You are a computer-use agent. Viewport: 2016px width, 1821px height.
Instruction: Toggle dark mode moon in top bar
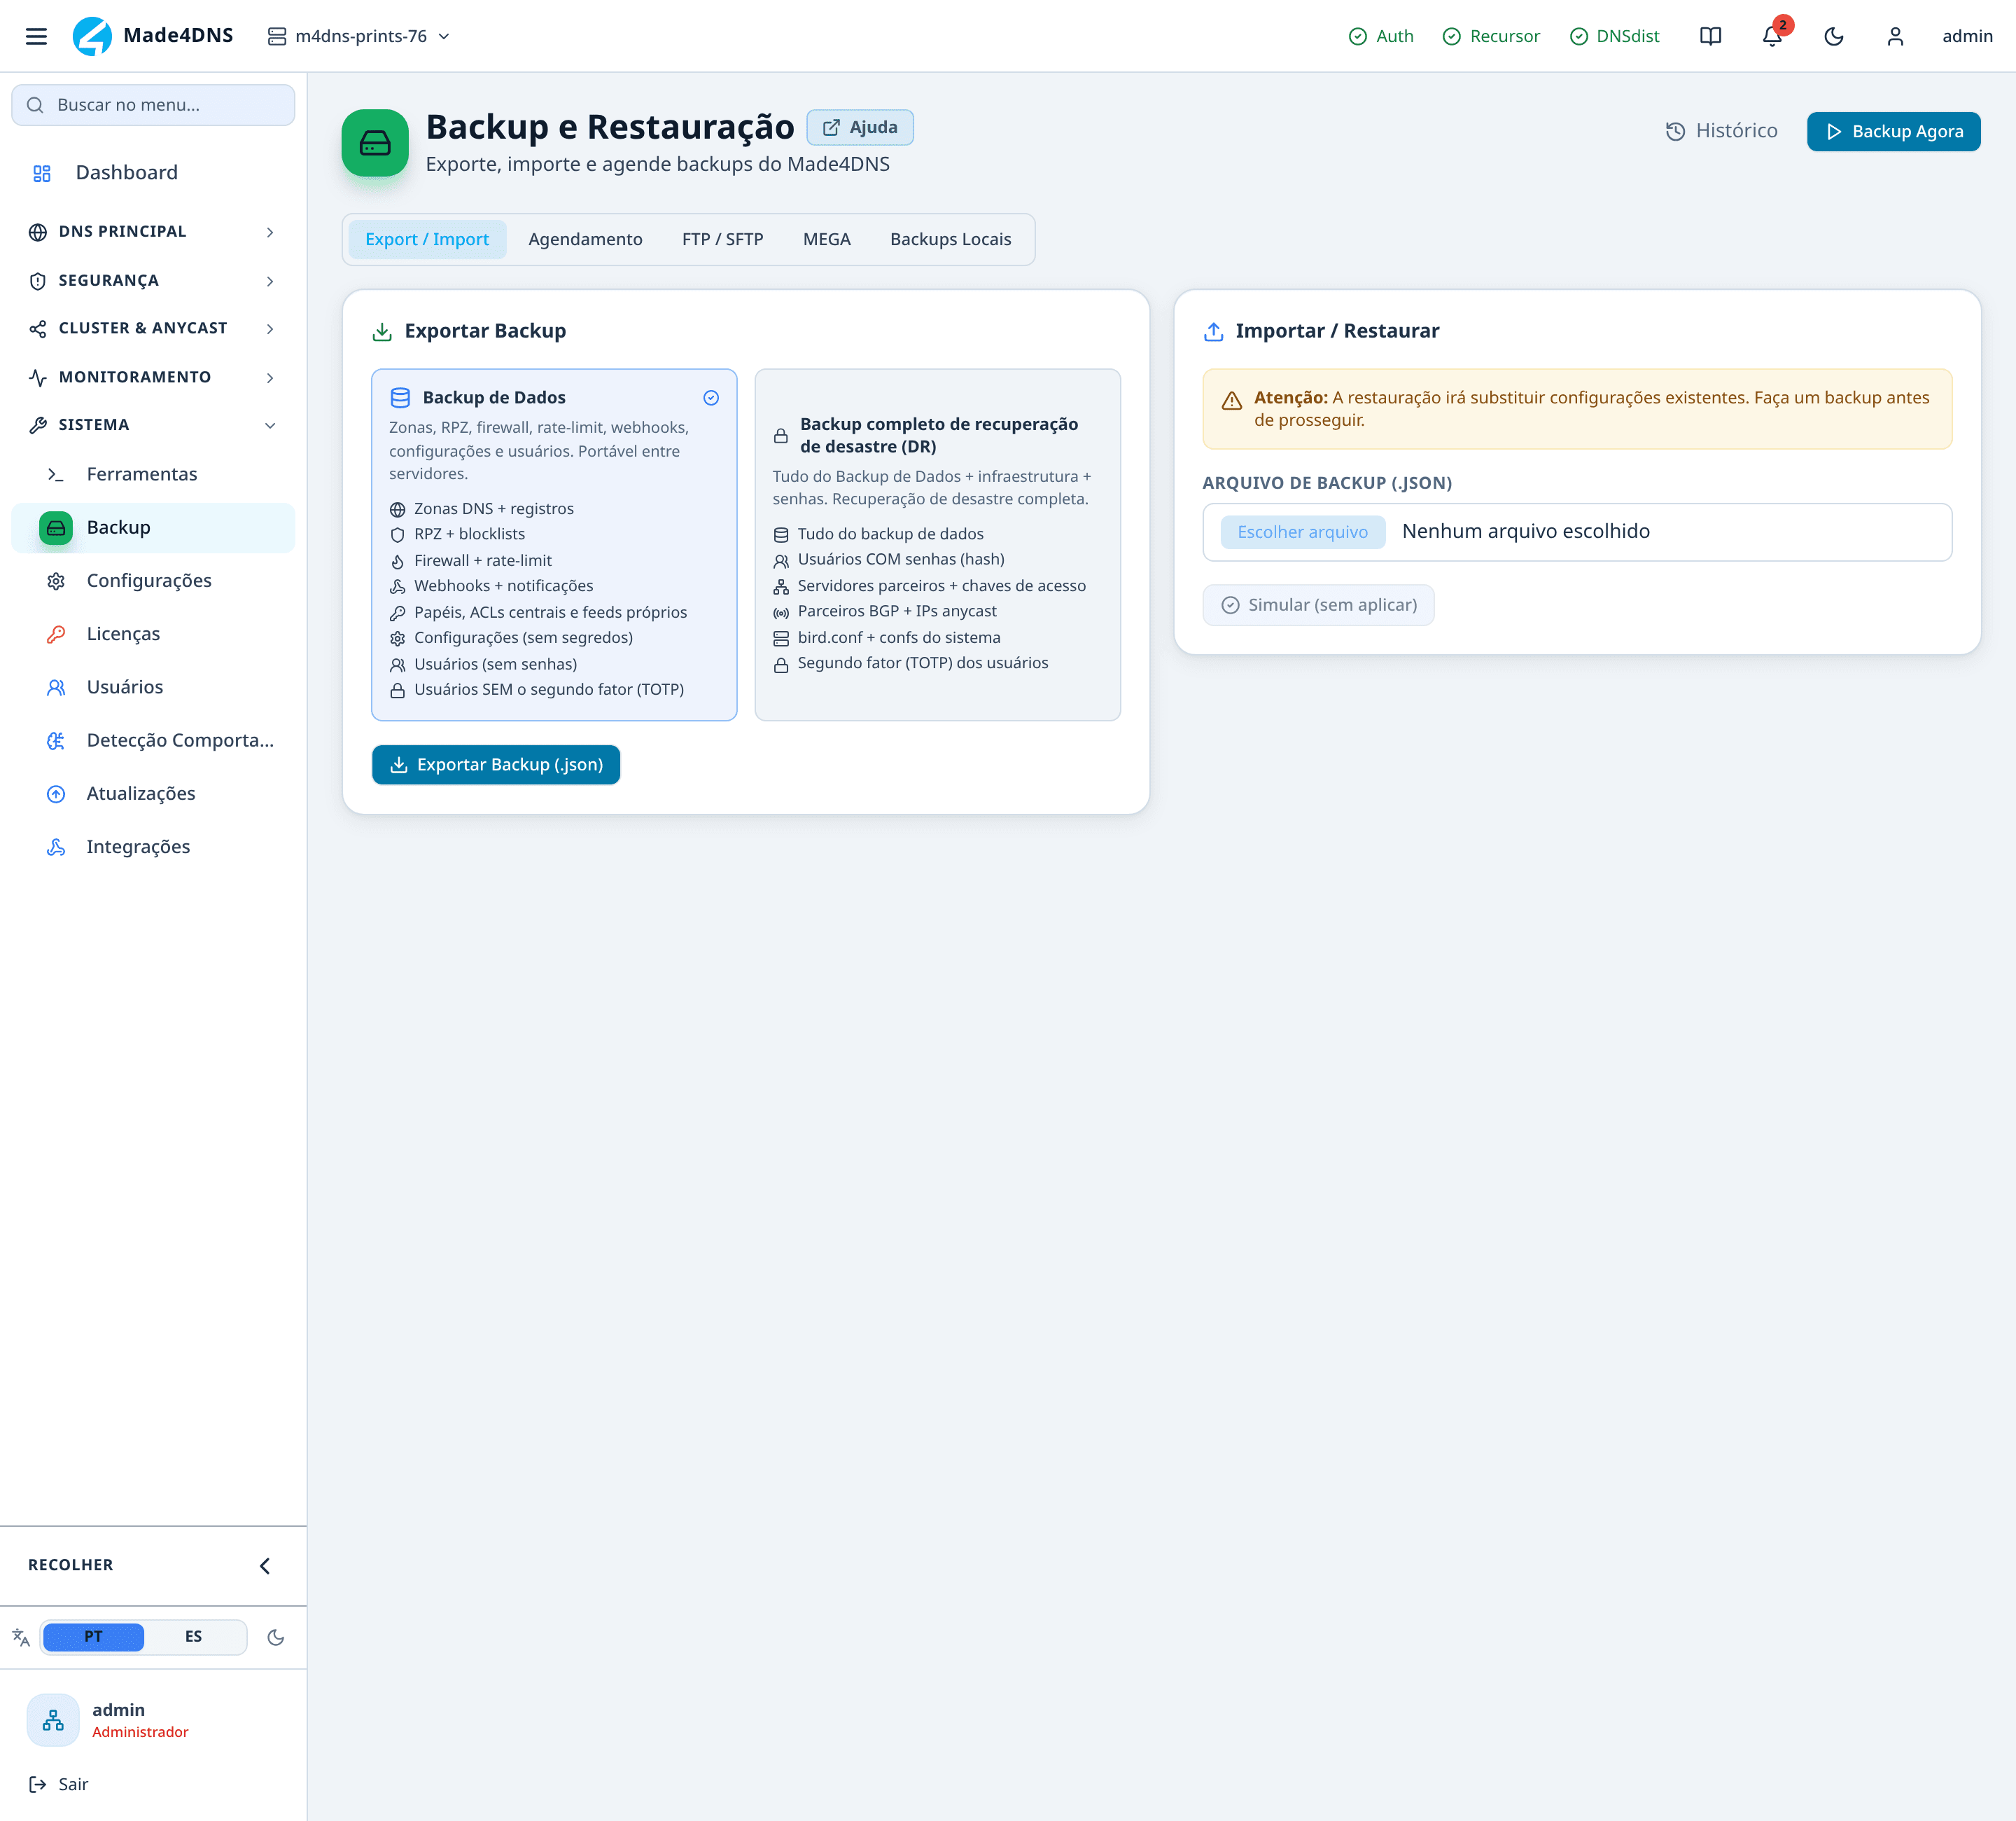click(x=1834, y=36)
